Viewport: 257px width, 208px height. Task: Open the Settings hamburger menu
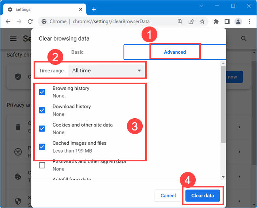13,38
